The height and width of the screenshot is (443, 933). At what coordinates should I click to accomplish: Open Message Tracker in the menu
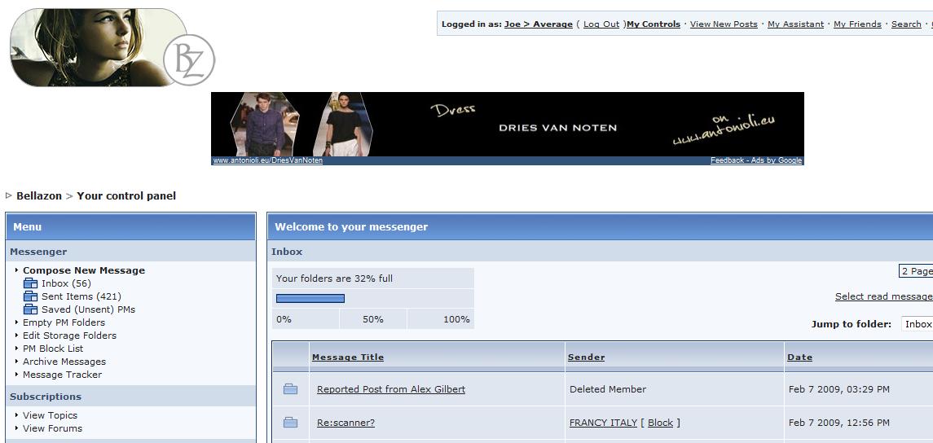(62, 375)
